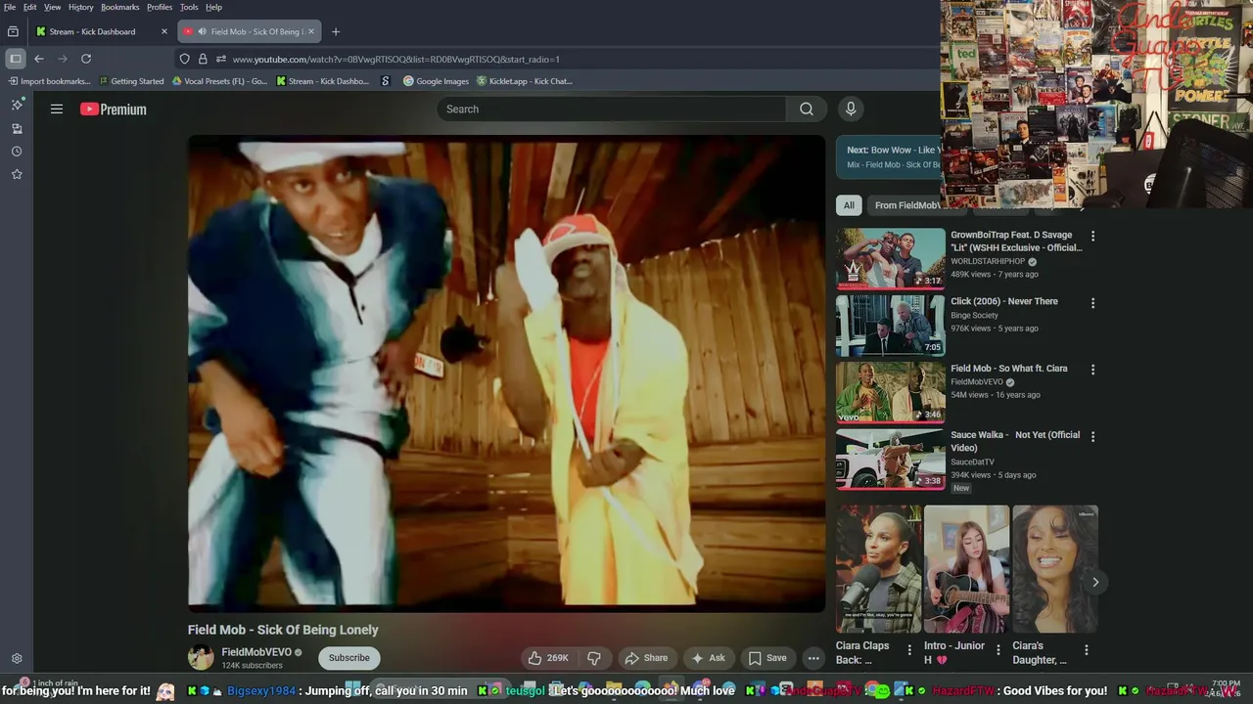Viewport: 1253px width, 704px height.
Task: Open the YouTube hamburger guide menu
Action: 57,110
